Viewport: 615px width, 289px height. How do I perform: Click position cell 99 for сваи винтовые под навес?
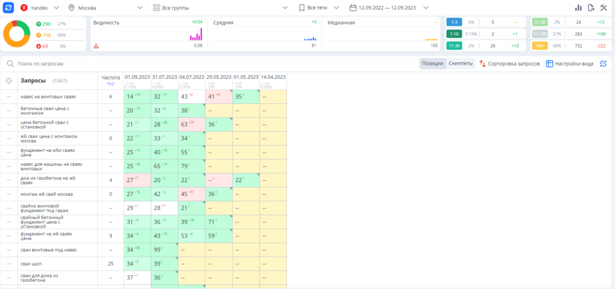click(x=165, y=250)
